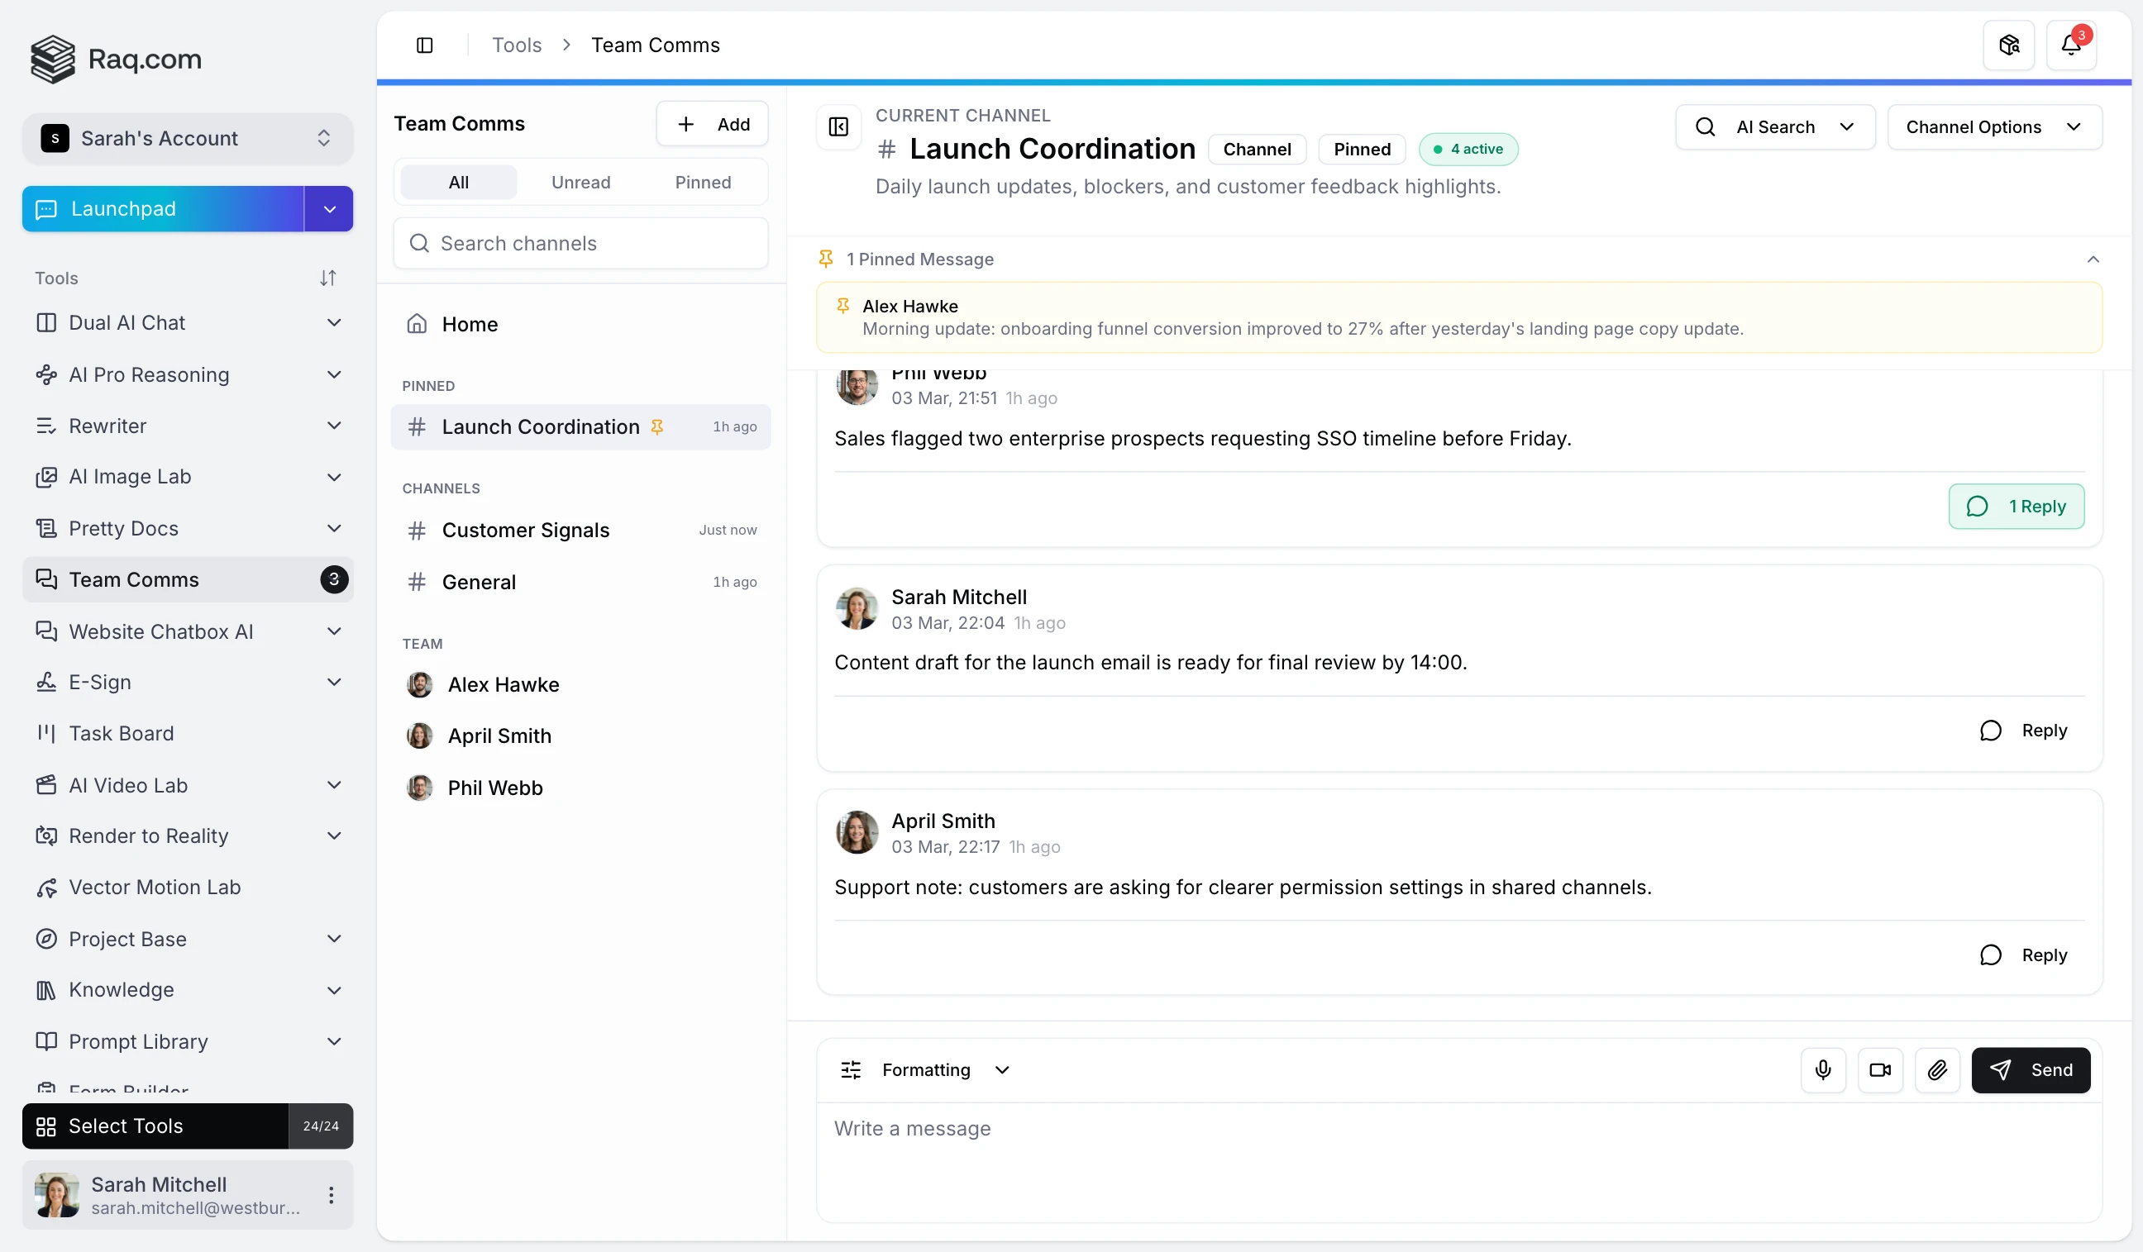Click the Add button to create a channel

click(713, 123)
